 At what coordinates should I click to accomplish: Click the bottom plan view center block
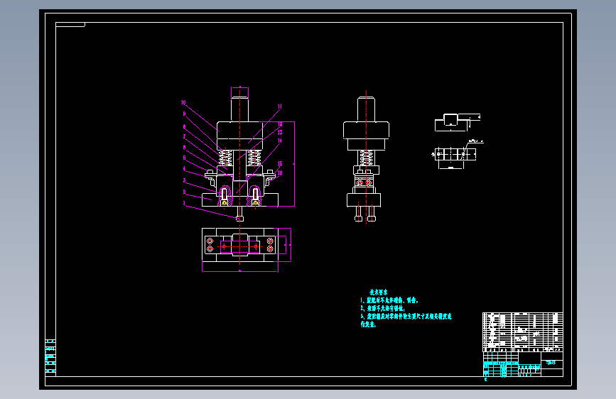pyautogui.click(x=239, y=246)
